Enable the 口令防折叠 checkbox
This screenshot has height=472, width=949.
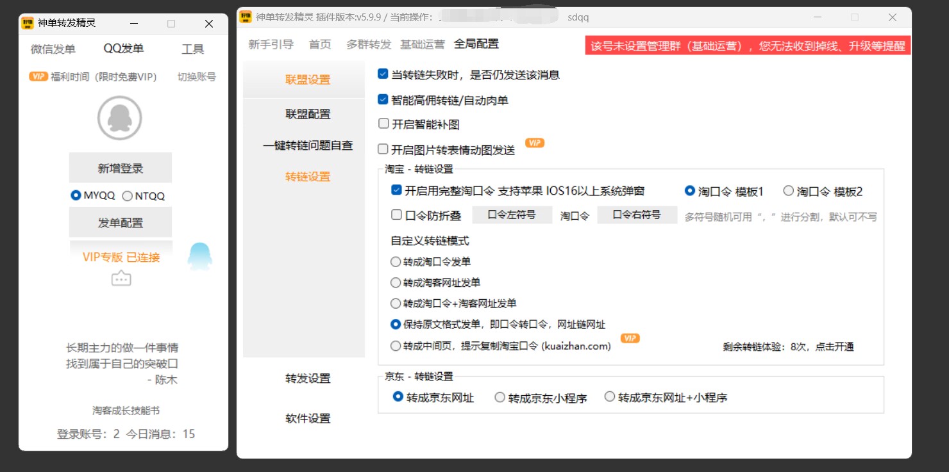[x=396, y=215]
